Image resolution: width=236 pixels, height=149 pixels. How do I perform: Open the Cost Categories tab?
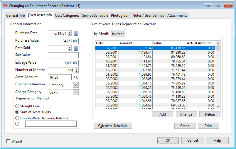point(67,16)
